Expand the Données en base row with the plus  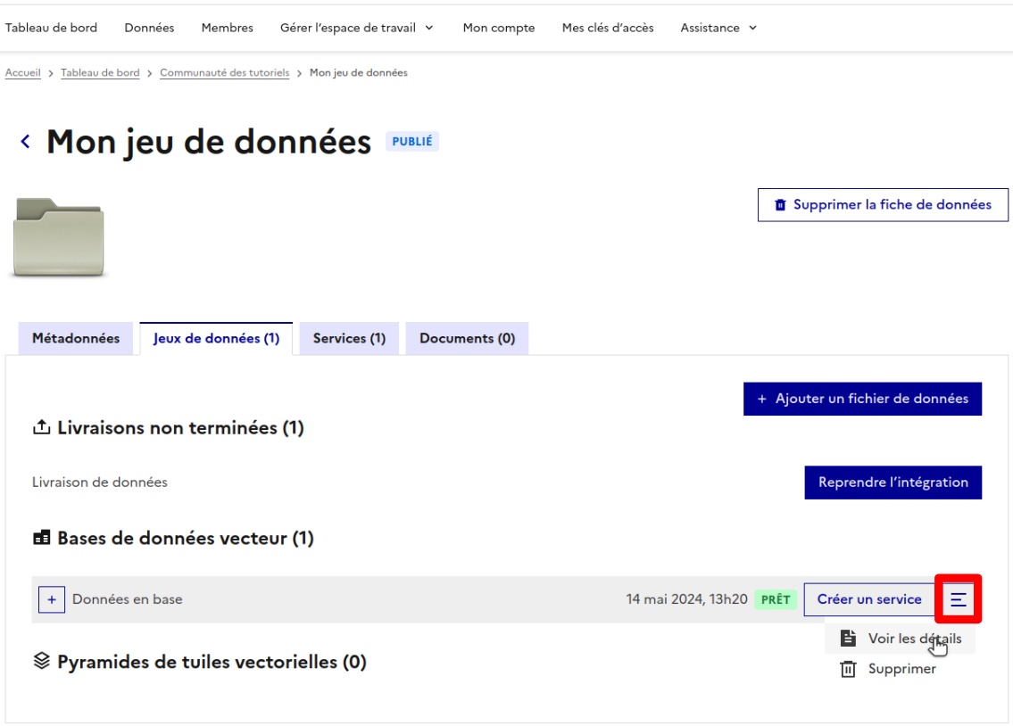click(x=51, y=599)
